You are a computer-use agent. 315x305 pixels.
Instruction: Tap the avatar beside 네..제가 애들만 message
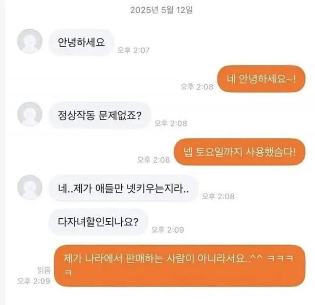[30, 187]
